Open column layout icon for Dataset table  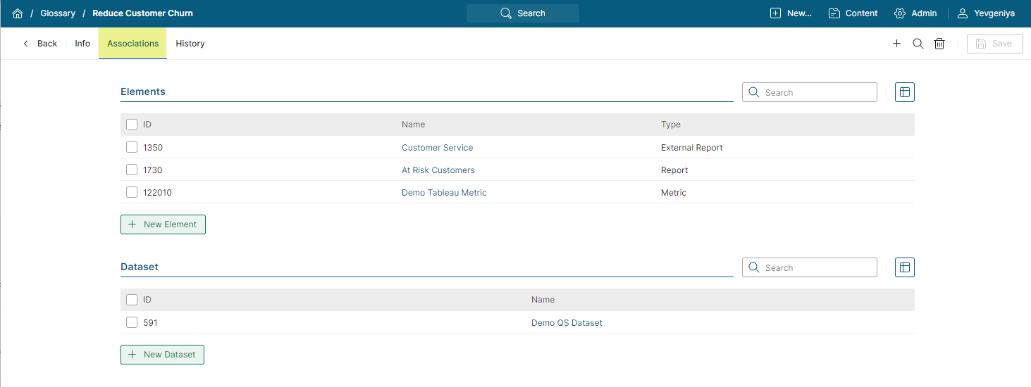(x=904, y=267)
